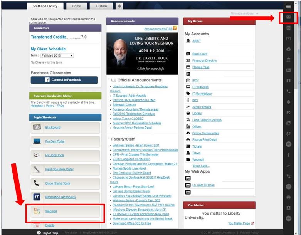Image resolution: width=301 pixels, height=235 pixels.
Task: Open the Online Communities link
Action: [205, 133]
